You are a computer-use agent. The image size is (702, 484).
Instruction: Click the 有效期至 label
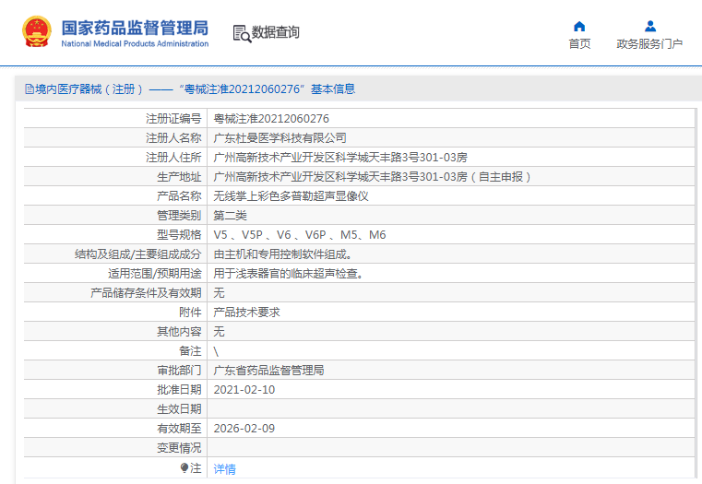click(179, 429)
